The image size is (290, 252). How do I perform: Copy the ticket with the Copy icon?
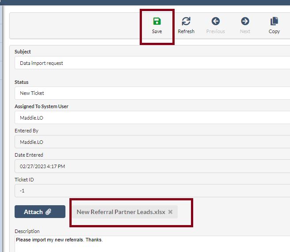[x=274, y=22]
